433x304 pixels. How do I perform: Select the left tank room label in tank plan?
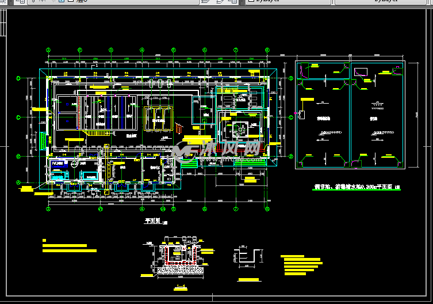click(x=323, y=119)
